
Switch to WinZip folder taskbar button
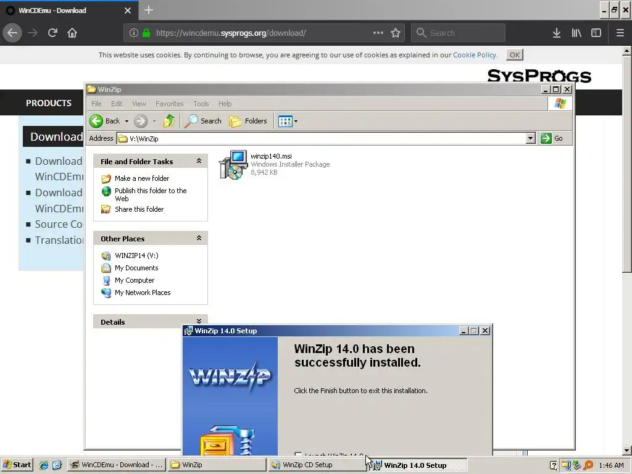[216, 465]
